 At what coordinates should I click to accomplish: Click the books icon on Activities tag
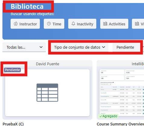coord(105,24)
